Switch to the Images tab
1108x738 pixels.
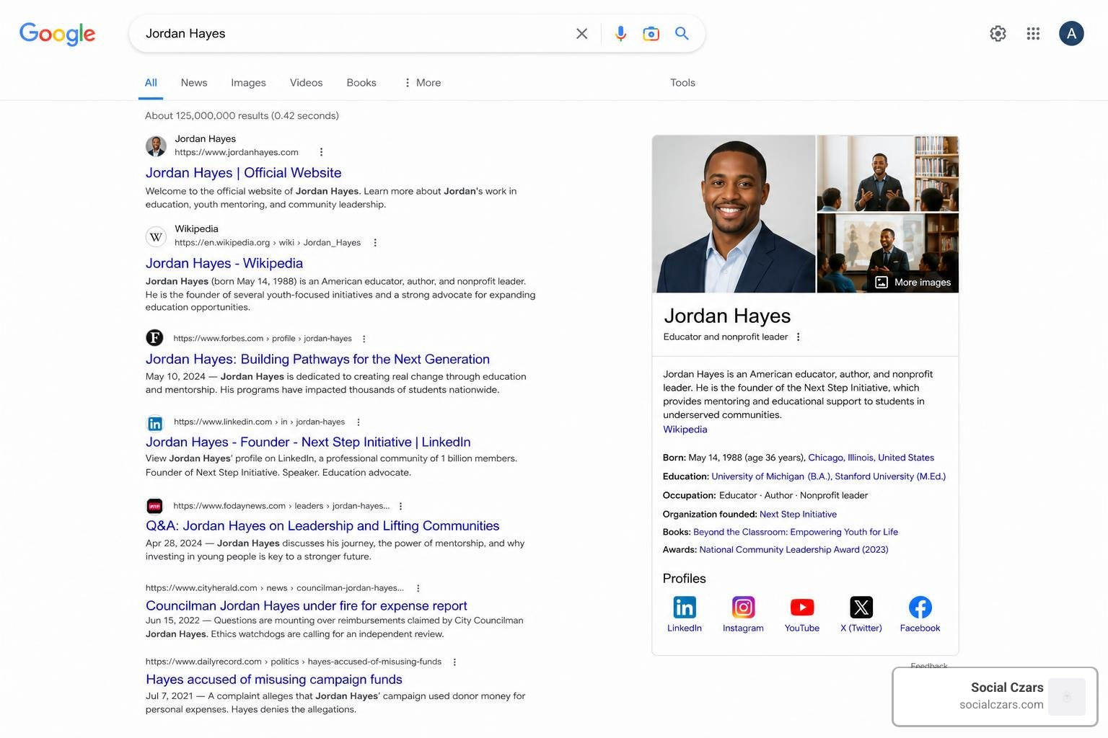point(248,83)
